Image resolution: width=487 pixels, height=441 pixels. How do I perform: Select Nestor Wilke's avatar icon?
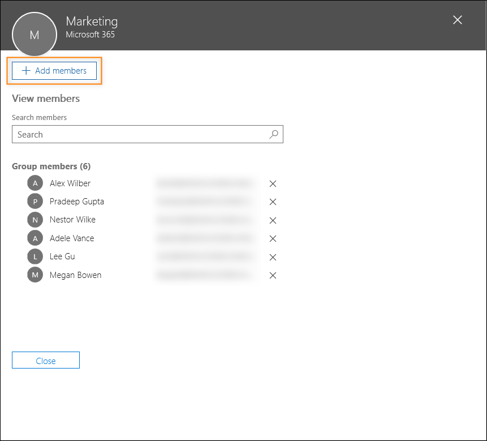point(35,220)
